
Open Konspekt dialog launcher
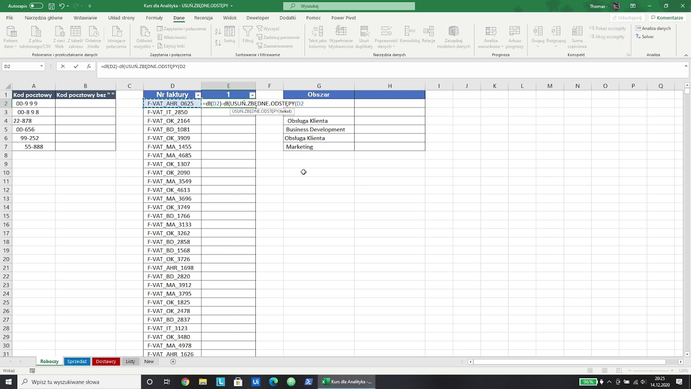click(x=628, y=55)
